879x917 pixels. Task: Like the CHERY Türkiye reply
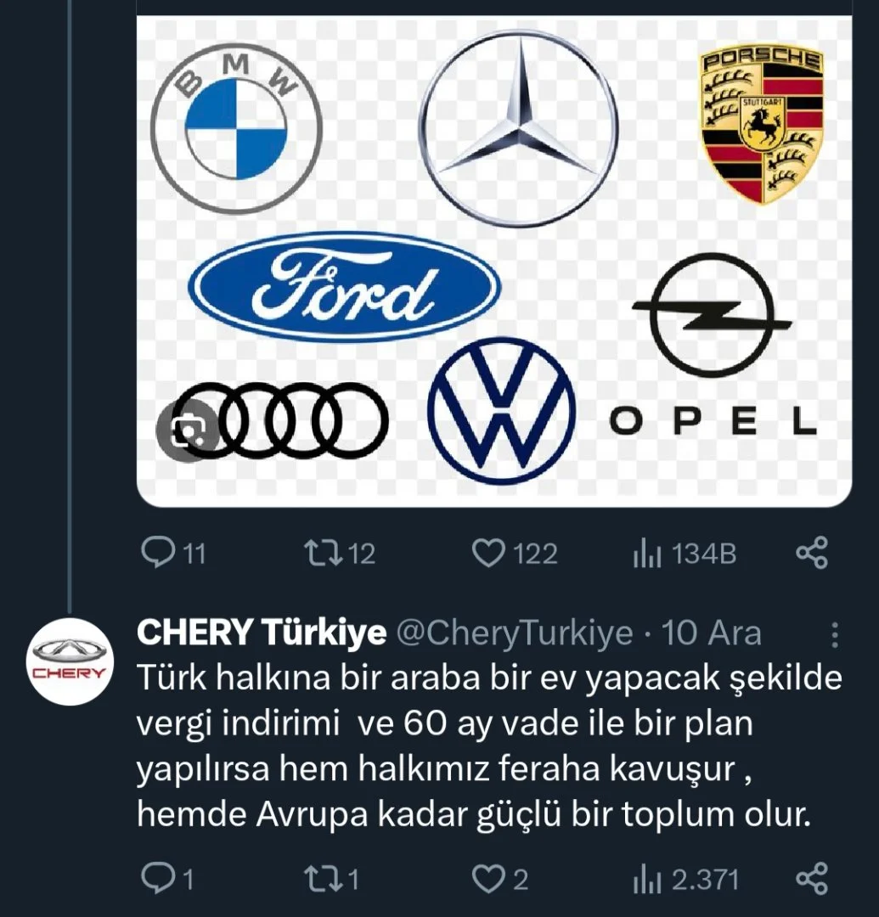point(500,879)
